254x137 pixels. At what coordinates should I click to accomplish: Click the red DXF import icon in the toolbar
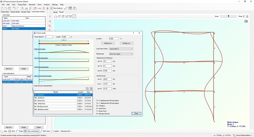[x=39, y=8]
